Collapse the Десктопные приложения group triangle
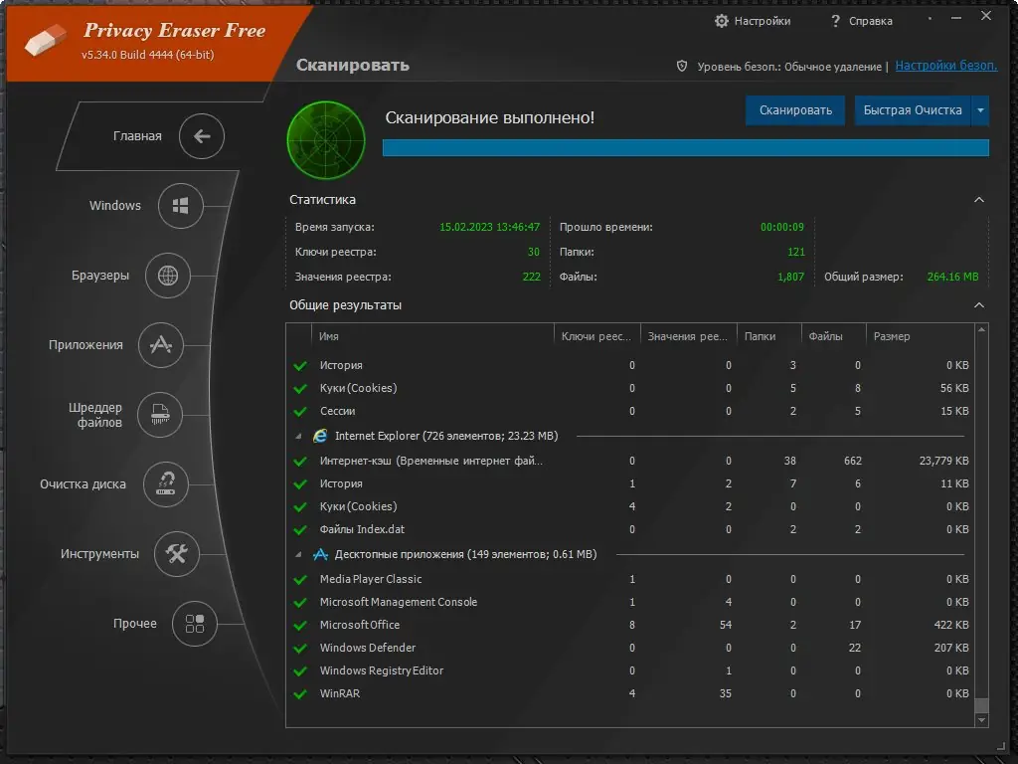 [298, 555]
